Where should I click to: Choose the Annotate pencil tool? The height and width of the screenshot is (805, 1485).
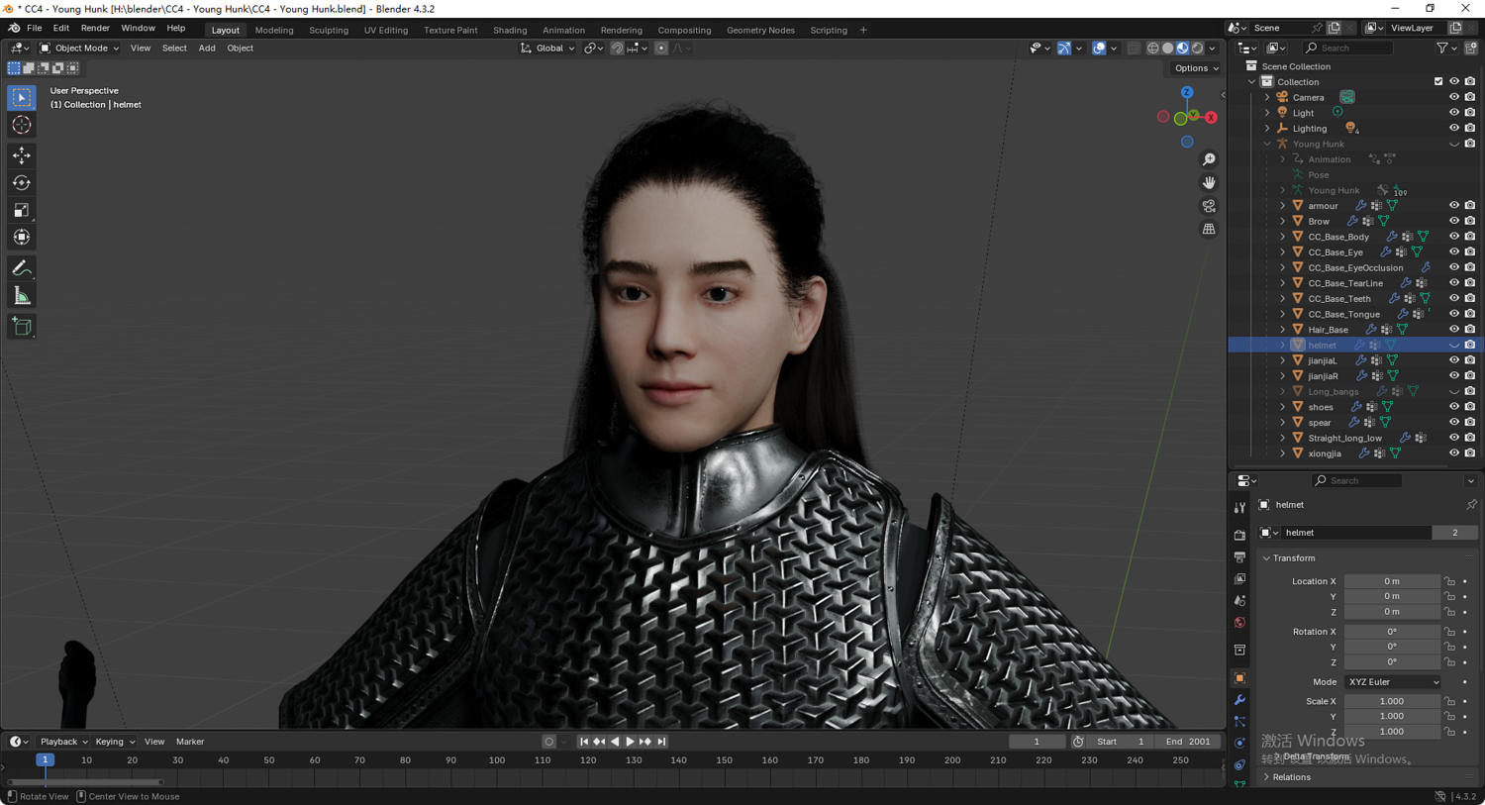click(x=22, y=268)
